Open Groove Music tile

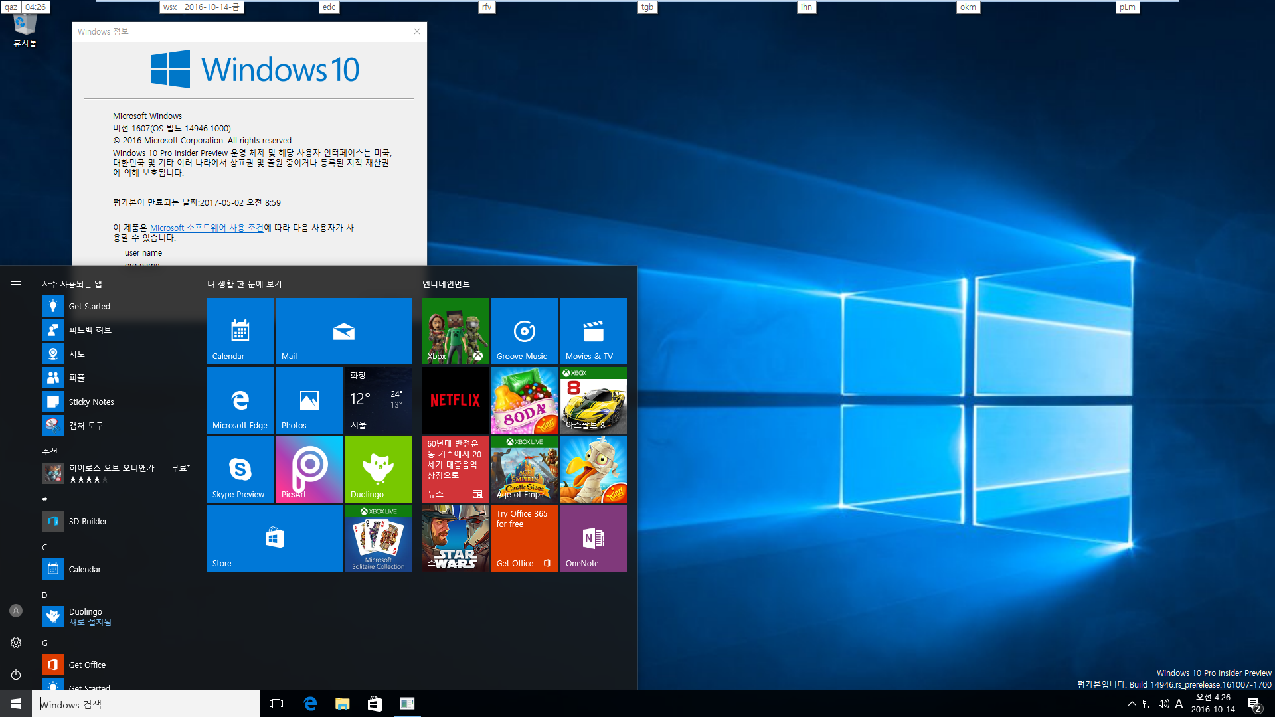(524, 331)
